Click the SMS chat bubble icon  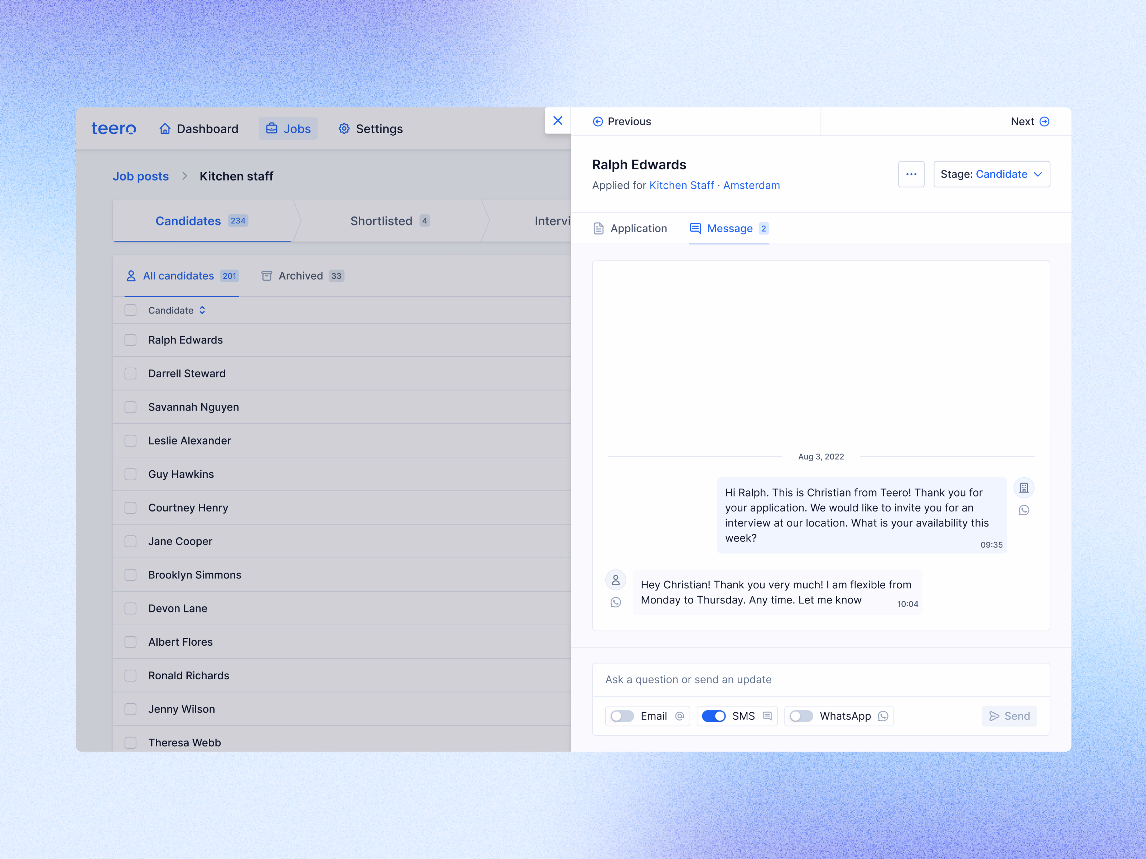[767, 716]
